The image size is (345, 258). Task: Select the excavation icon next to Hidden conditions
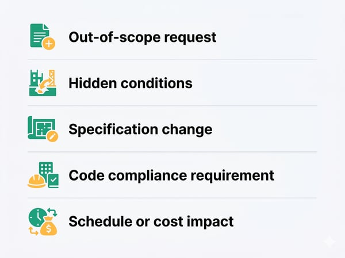(43, 83)
